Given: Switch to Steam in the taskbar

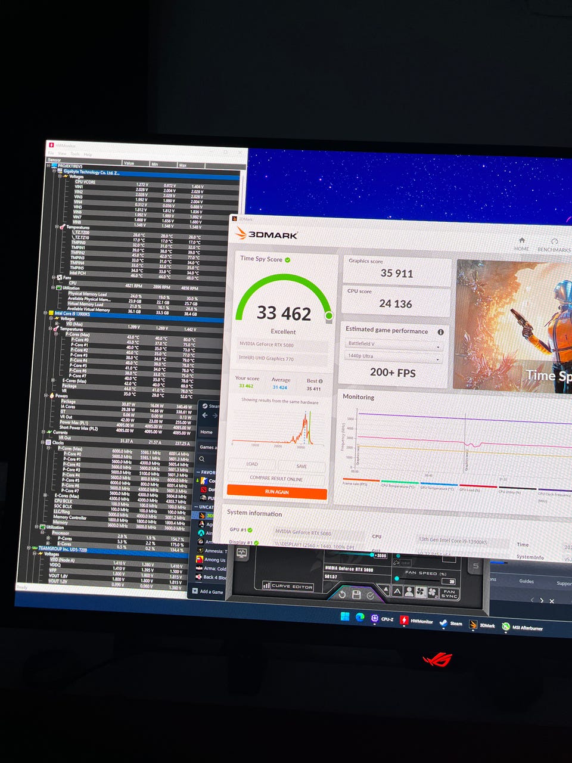Looking at the screenshot, I should point(451,623).
